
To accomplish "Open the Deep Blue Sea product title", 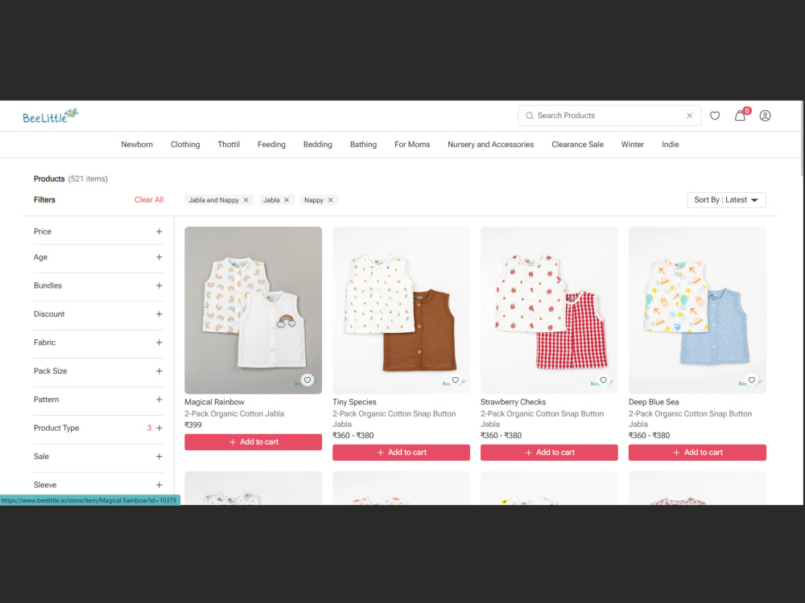I will pos(654,402).
